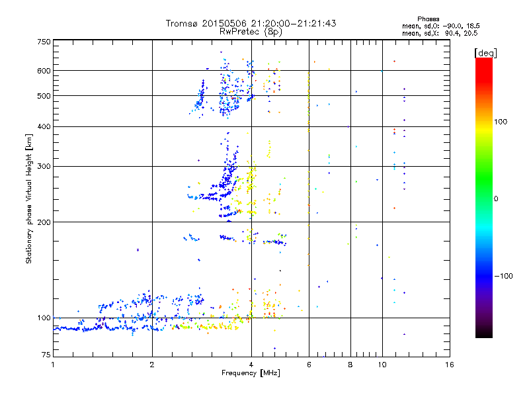This screenshot has height=397, width=529.
Task: Click the x-axis tick label "2"
Action: (x=152, y=365)
